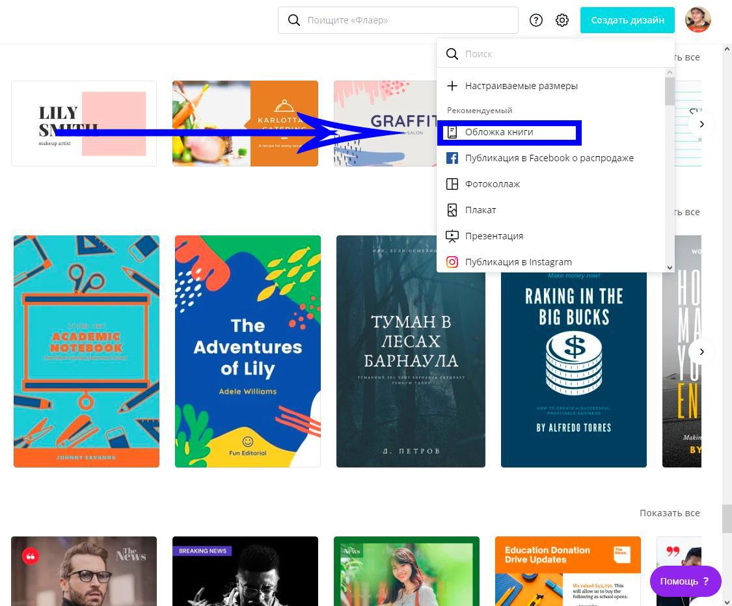Click the Помощь help button

click(685, 581)
